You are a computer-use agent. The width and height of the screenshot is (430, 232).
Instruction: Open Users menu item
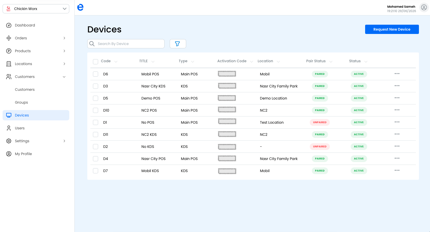tap(36, 128)
